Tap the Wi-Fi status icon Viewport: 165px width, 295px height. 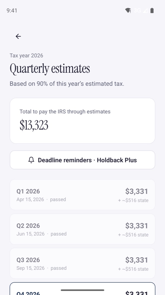pyautogui.click(x=128, y=10)
